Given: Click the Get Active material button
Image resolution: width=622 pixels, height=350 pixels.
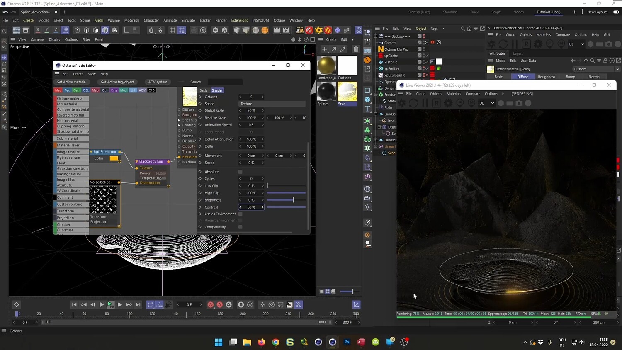Looking at the screenshot, I should pos(71,82).
